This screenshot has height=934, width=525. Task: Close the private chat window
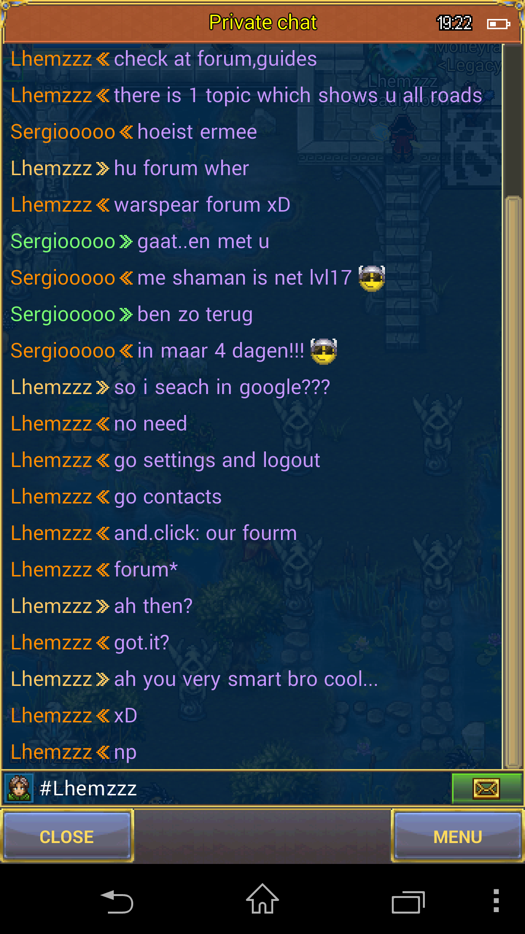[x=67, y=837]
